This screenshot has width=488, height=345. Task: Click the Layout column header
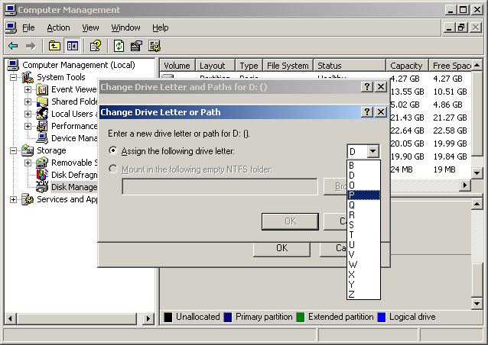[215, 66]
